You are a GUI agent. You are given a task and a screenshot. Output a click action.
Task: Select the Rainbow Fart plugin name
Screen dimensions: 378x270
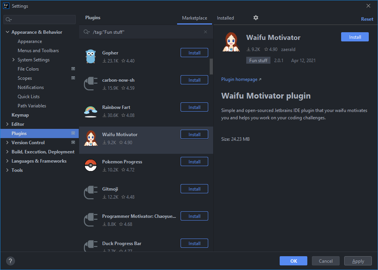(x=116, y=107)
